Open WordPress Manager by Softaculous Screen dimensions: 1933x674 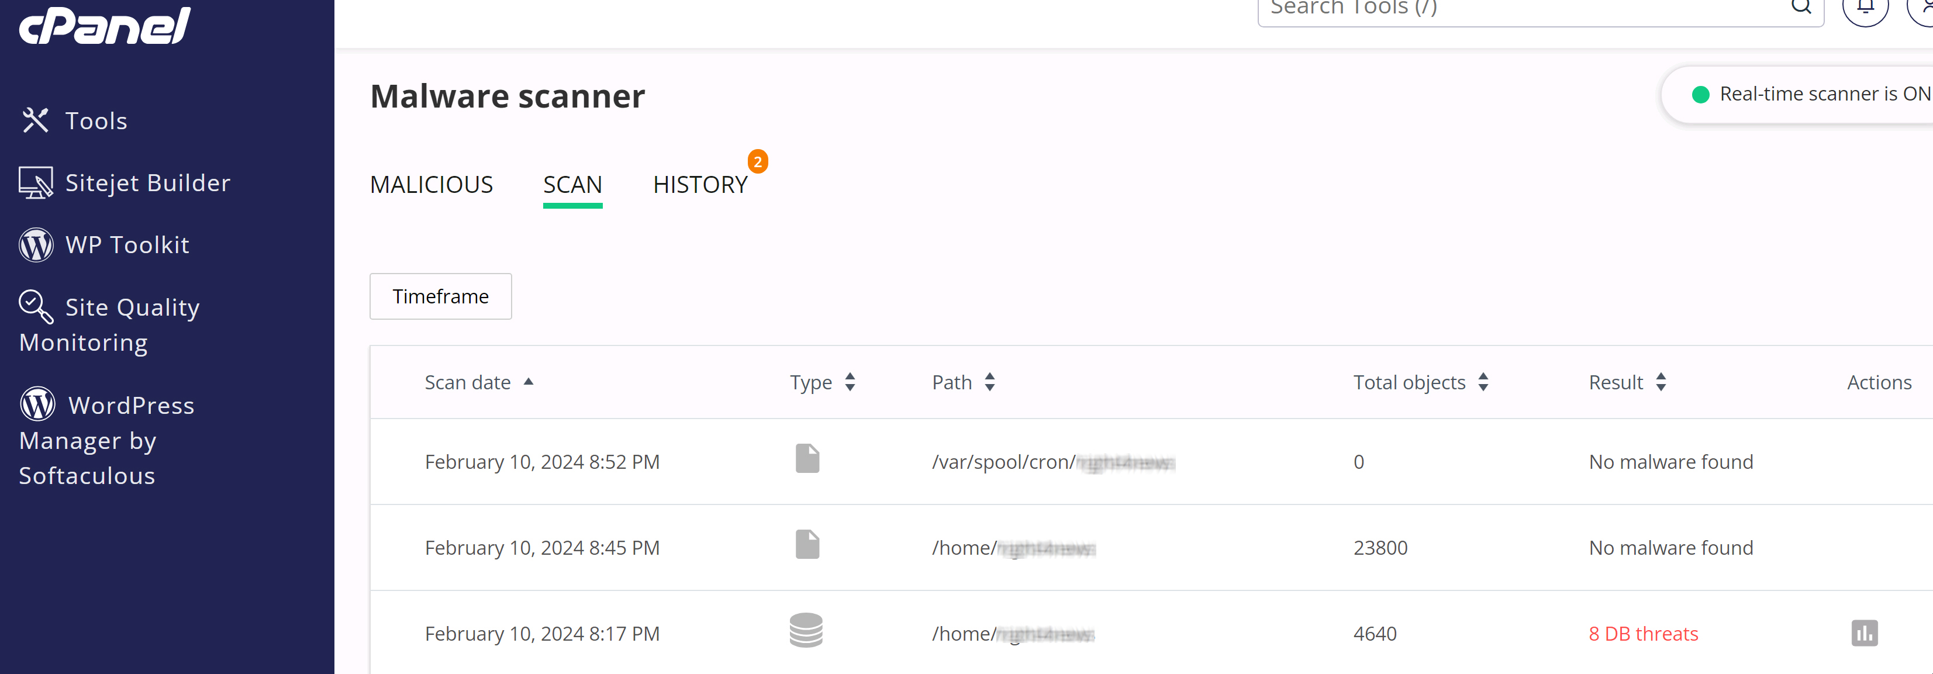tap(106, 440)
